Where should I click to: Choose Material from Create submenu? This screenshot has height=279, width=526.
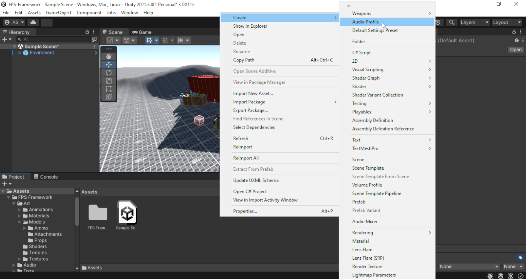[387, 241]
